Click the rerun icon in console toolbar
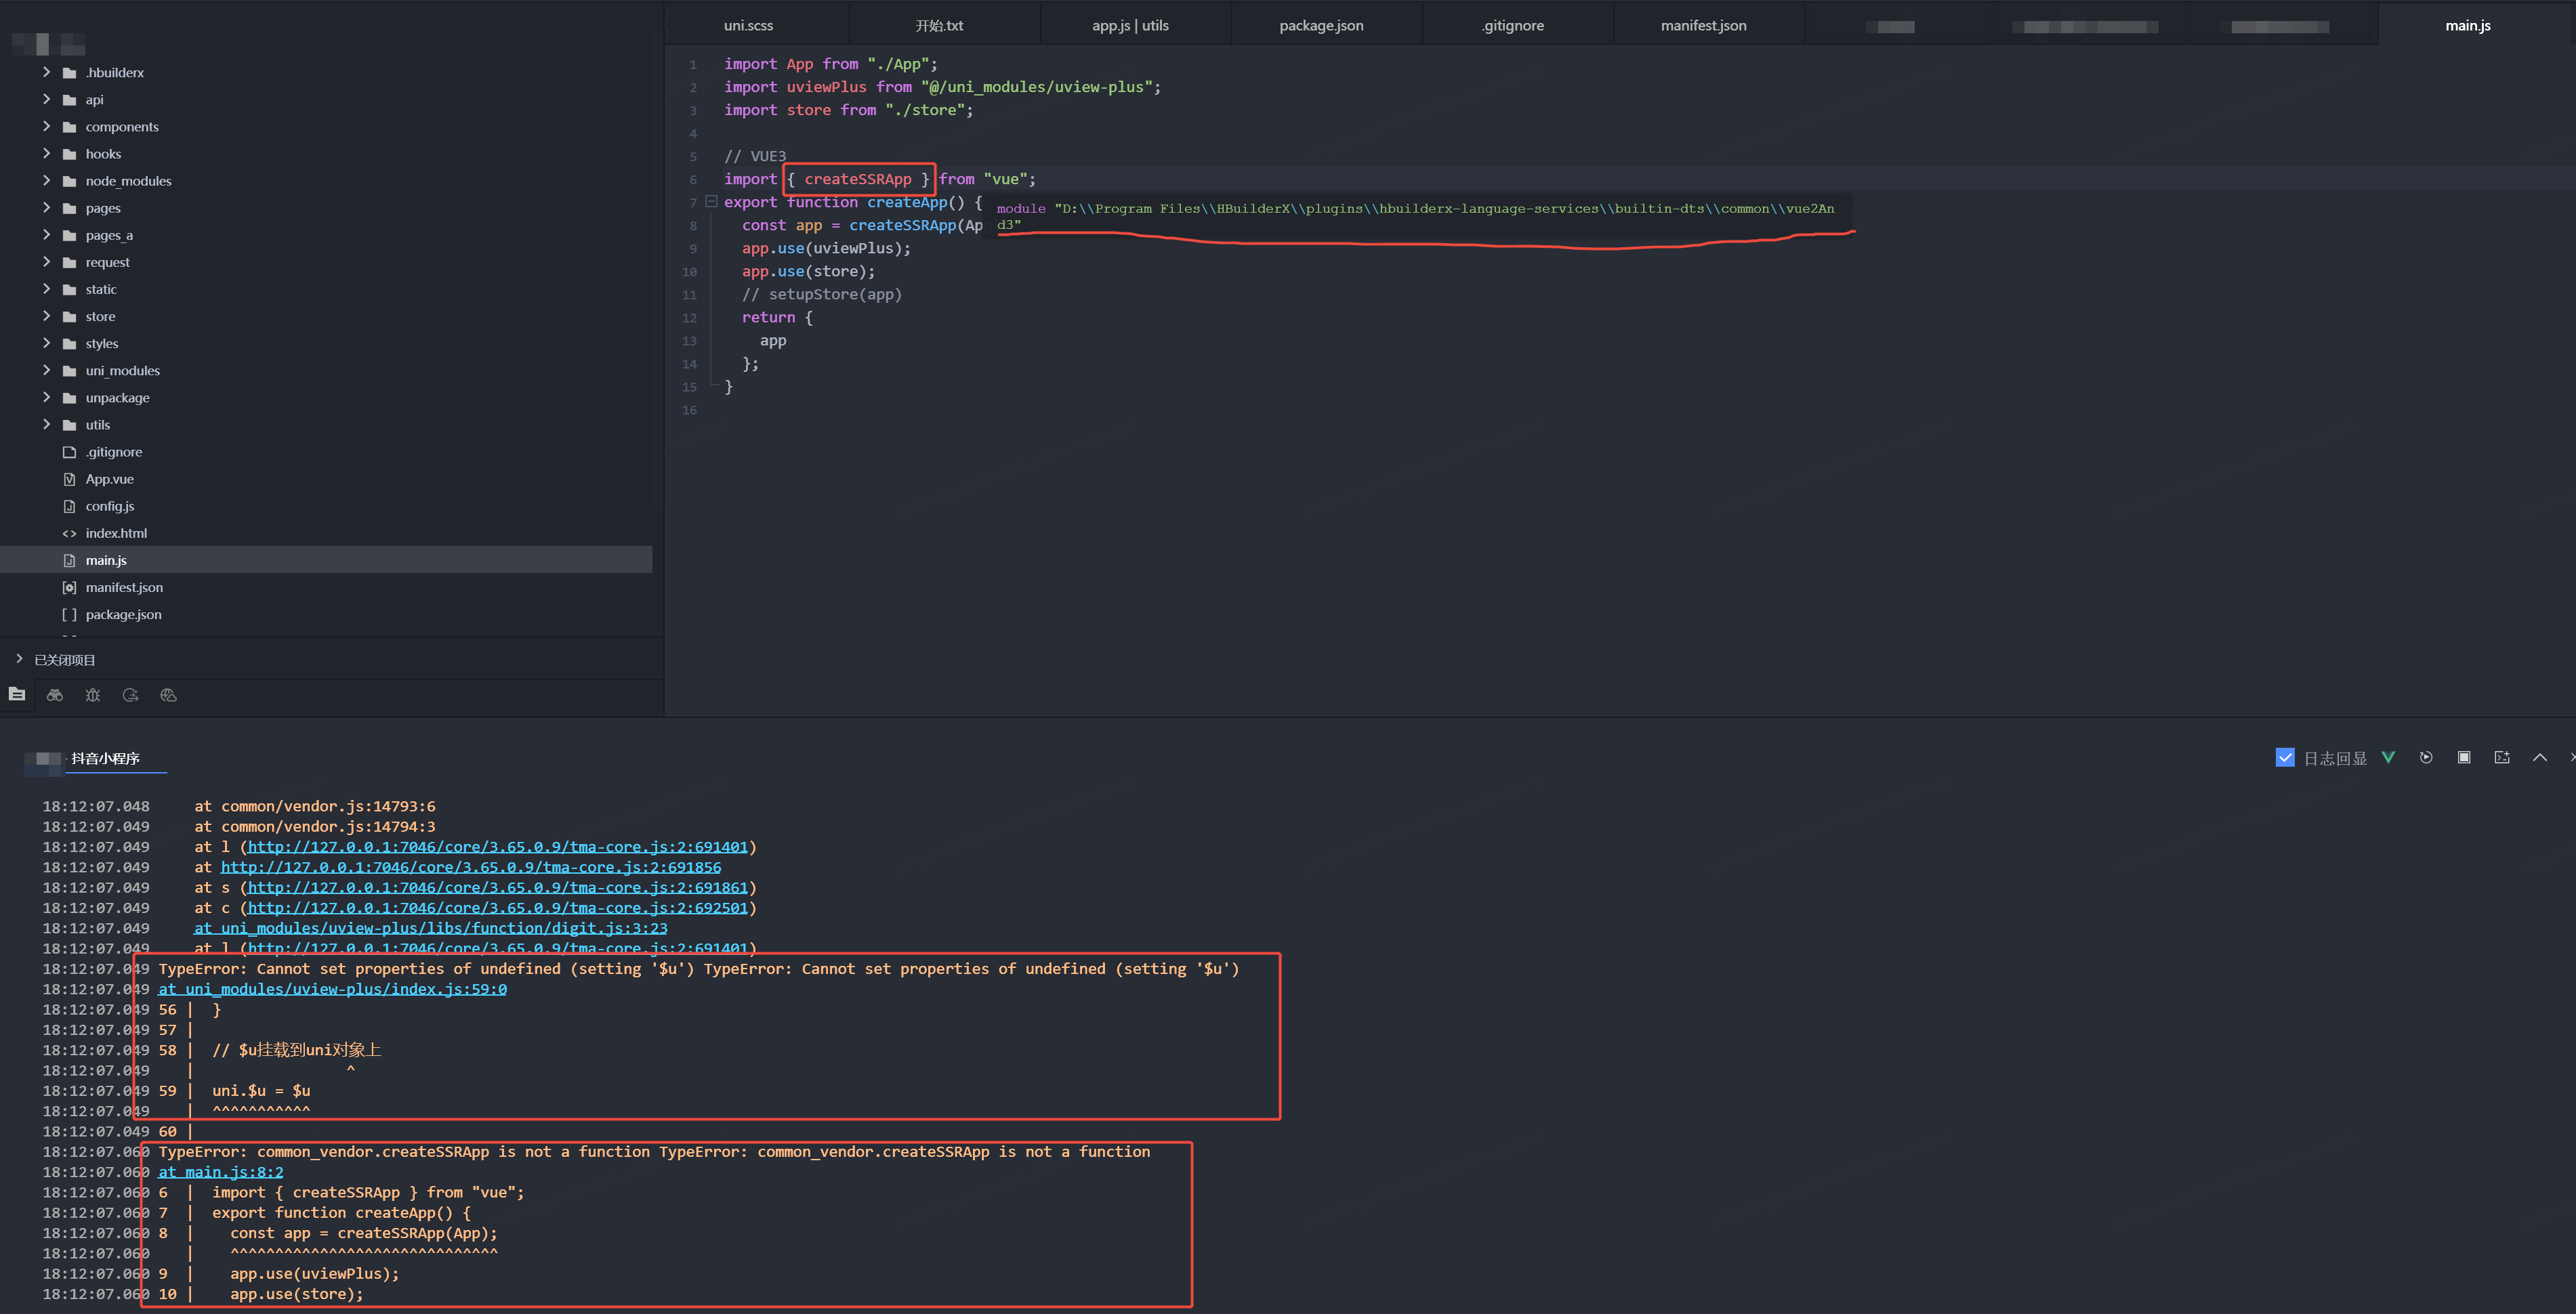 coord(2426,757)
